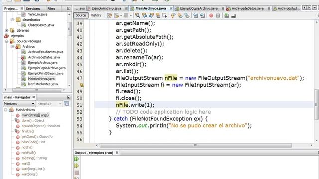Viewport: 319px width, 179px height.
Task: Close the ArchivosdeDatos.java editor tab
Action: (269, 8)
